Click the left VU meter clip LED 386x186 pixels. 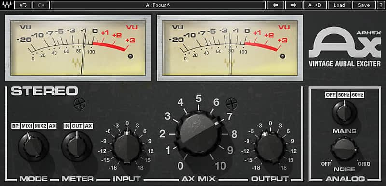pos(130,57)
